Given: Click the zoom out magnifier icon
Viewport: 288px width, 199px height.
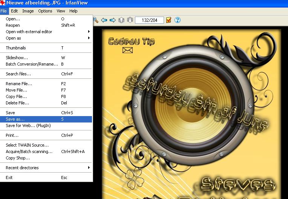Looking at the screenshot, I should pos(96,20).
